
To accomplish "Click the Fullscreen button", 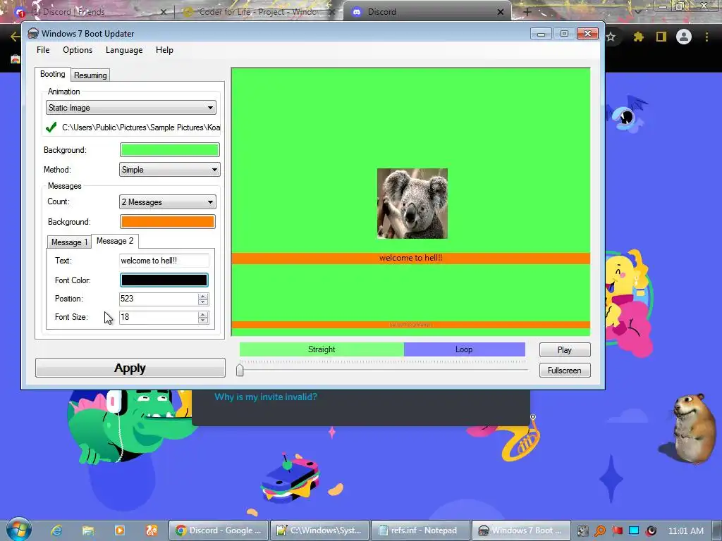I will (x=565, y=371).
